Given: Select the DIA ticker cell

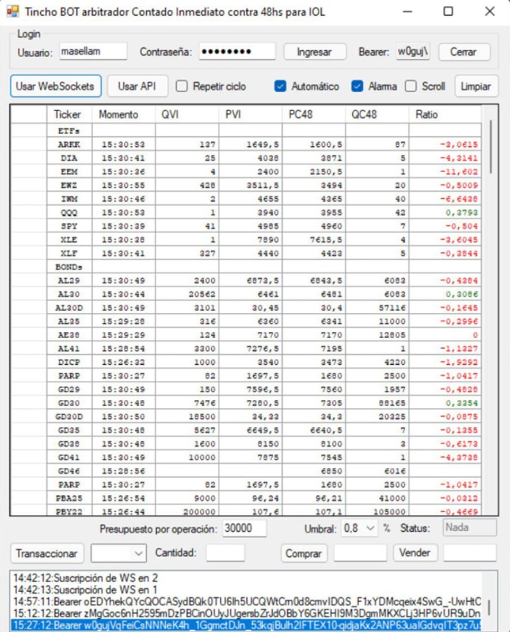Looking at the screenshot, I should [70, 158].
